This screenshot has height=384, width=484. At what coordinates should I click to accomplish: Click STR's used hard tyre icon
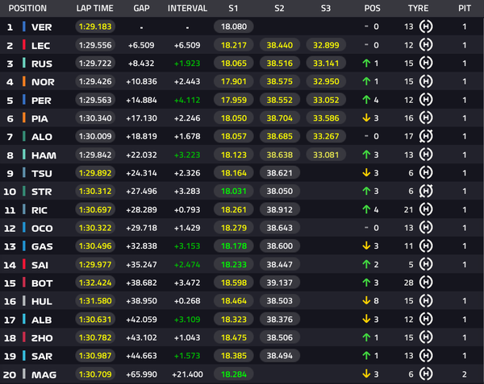(x=426, y=191)
